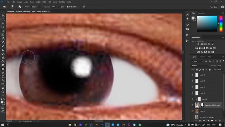
Task: Select the Horizontal Type tool
Action: [3, 77]
